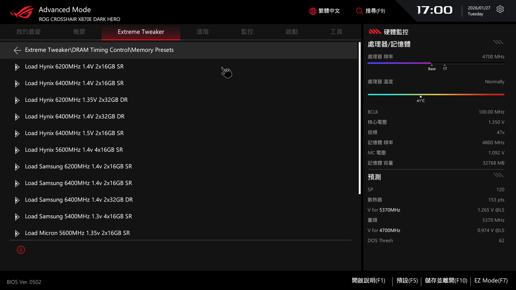The height and width of the screenshot is (290, 516).
Task: Click stripes icon beside 預測 heading
Action: [x=498, y=175]
